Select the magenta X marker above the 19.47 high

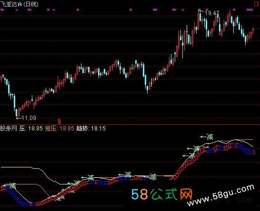207,10
